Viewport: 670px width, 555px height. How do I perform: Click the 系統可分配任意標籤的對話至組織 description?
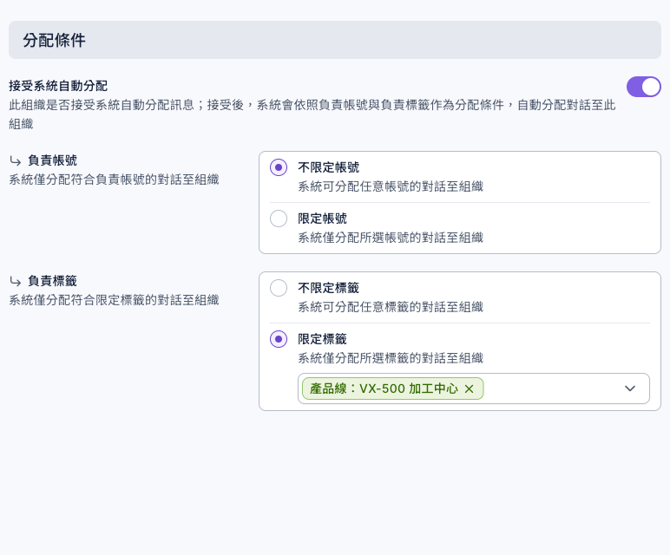(x=391, y=307)
